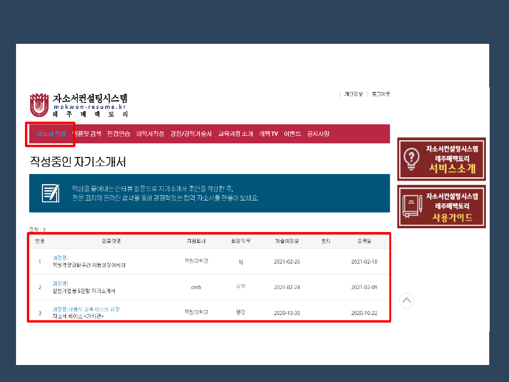The width and height of the screenshot is (509, 382).
Task: Open the 이력서작성 menu
Action: [150, 134]
